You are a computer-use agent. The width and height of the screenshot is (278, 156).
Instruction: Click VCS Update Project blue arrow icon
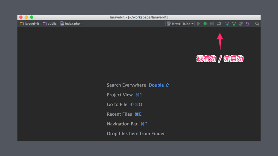[227, 24]
